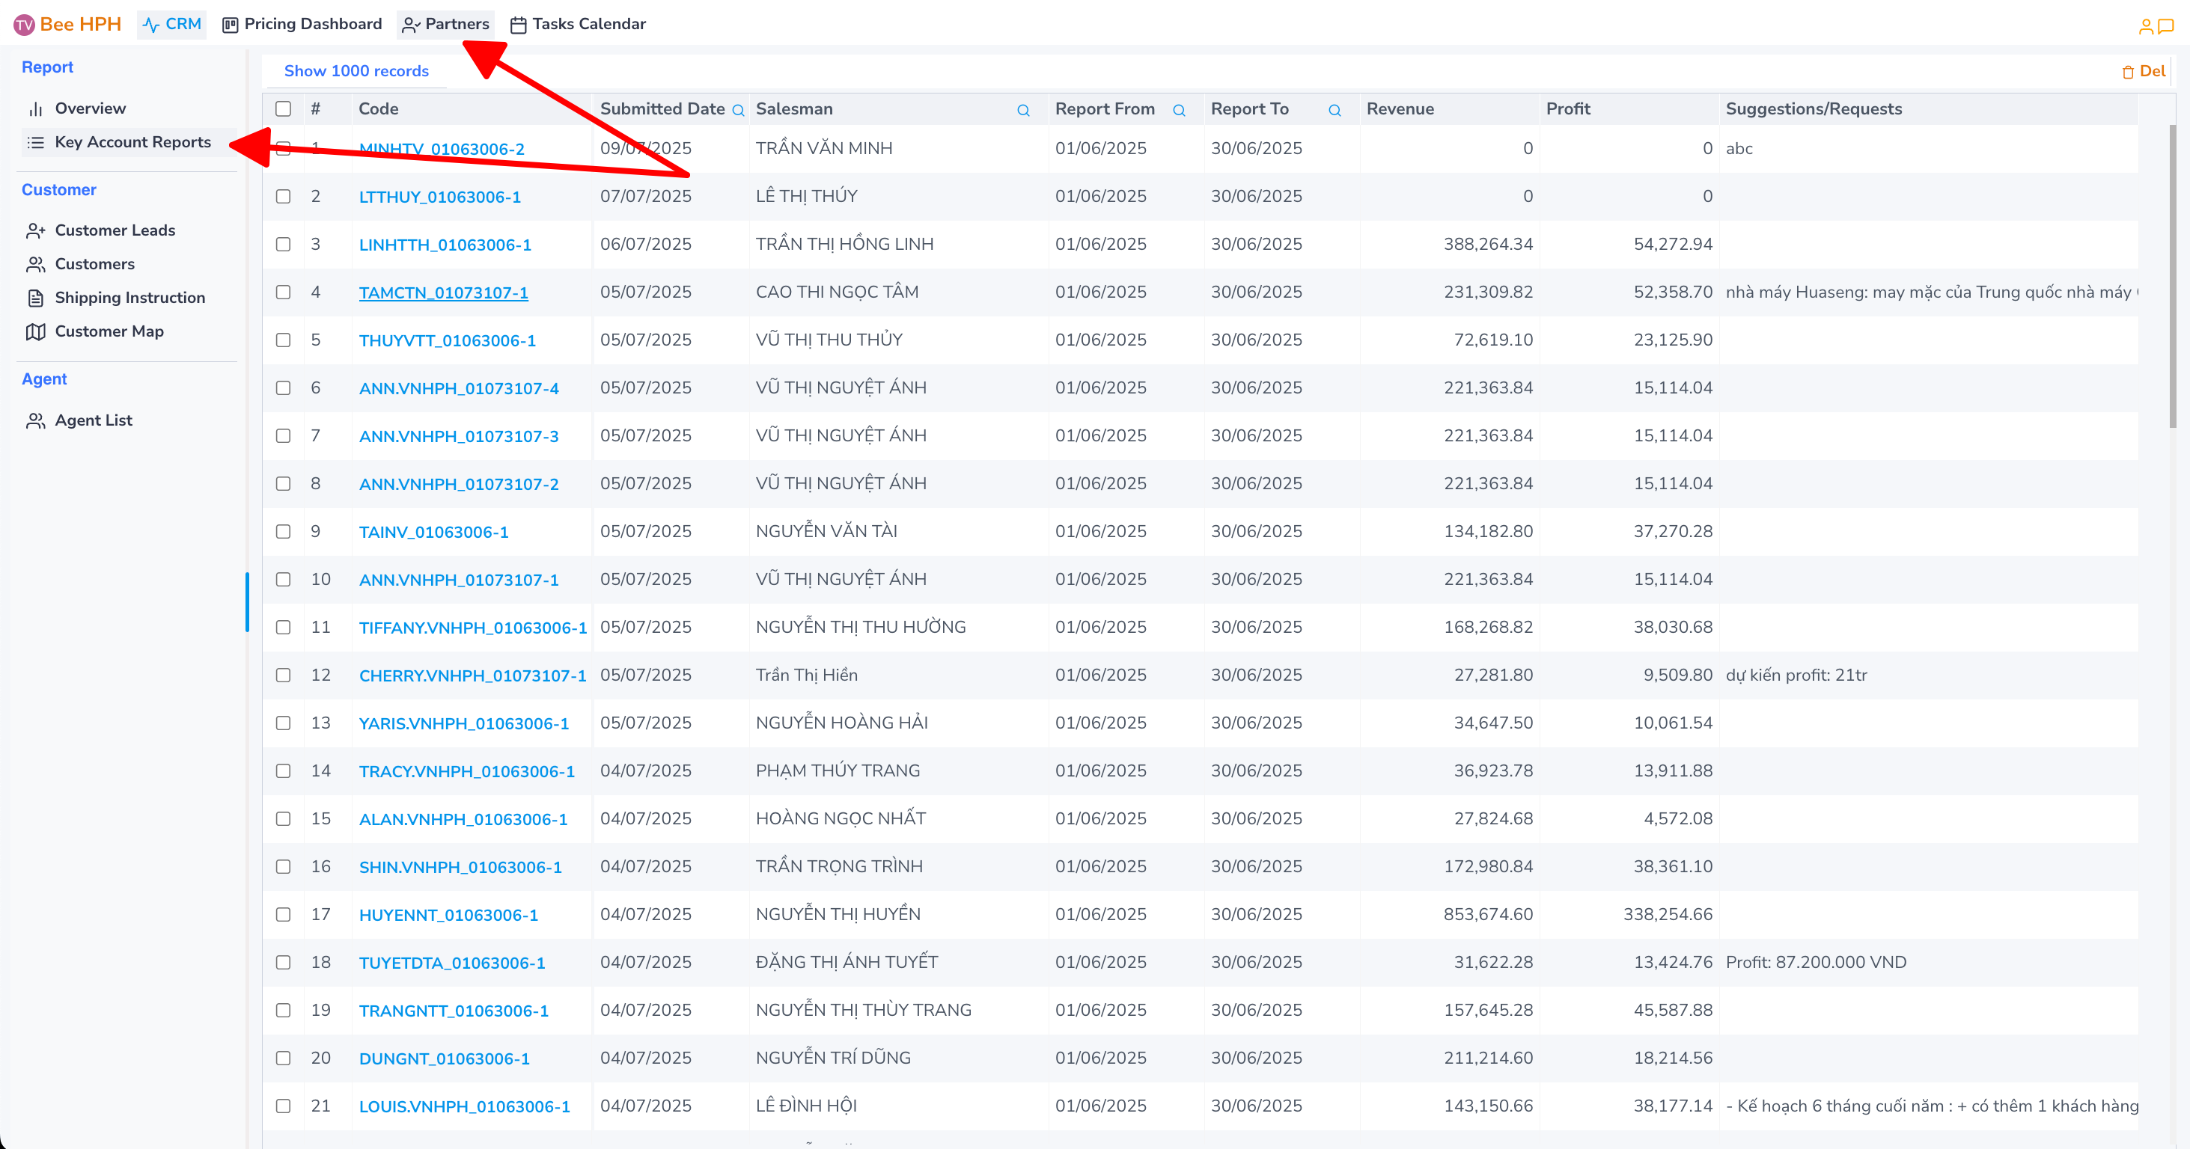The width and height of the screenshot is (2190, 1149).
Task: Open the Tasks Calendar tab
Action: tap(578, 25)
